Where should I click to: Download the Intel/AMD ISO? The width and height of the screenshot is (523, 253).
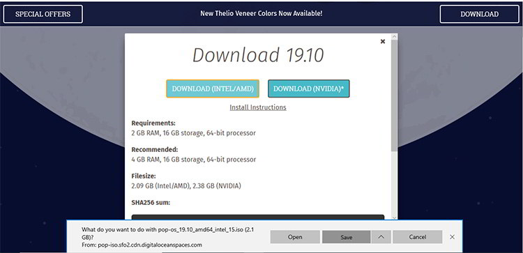213,89
